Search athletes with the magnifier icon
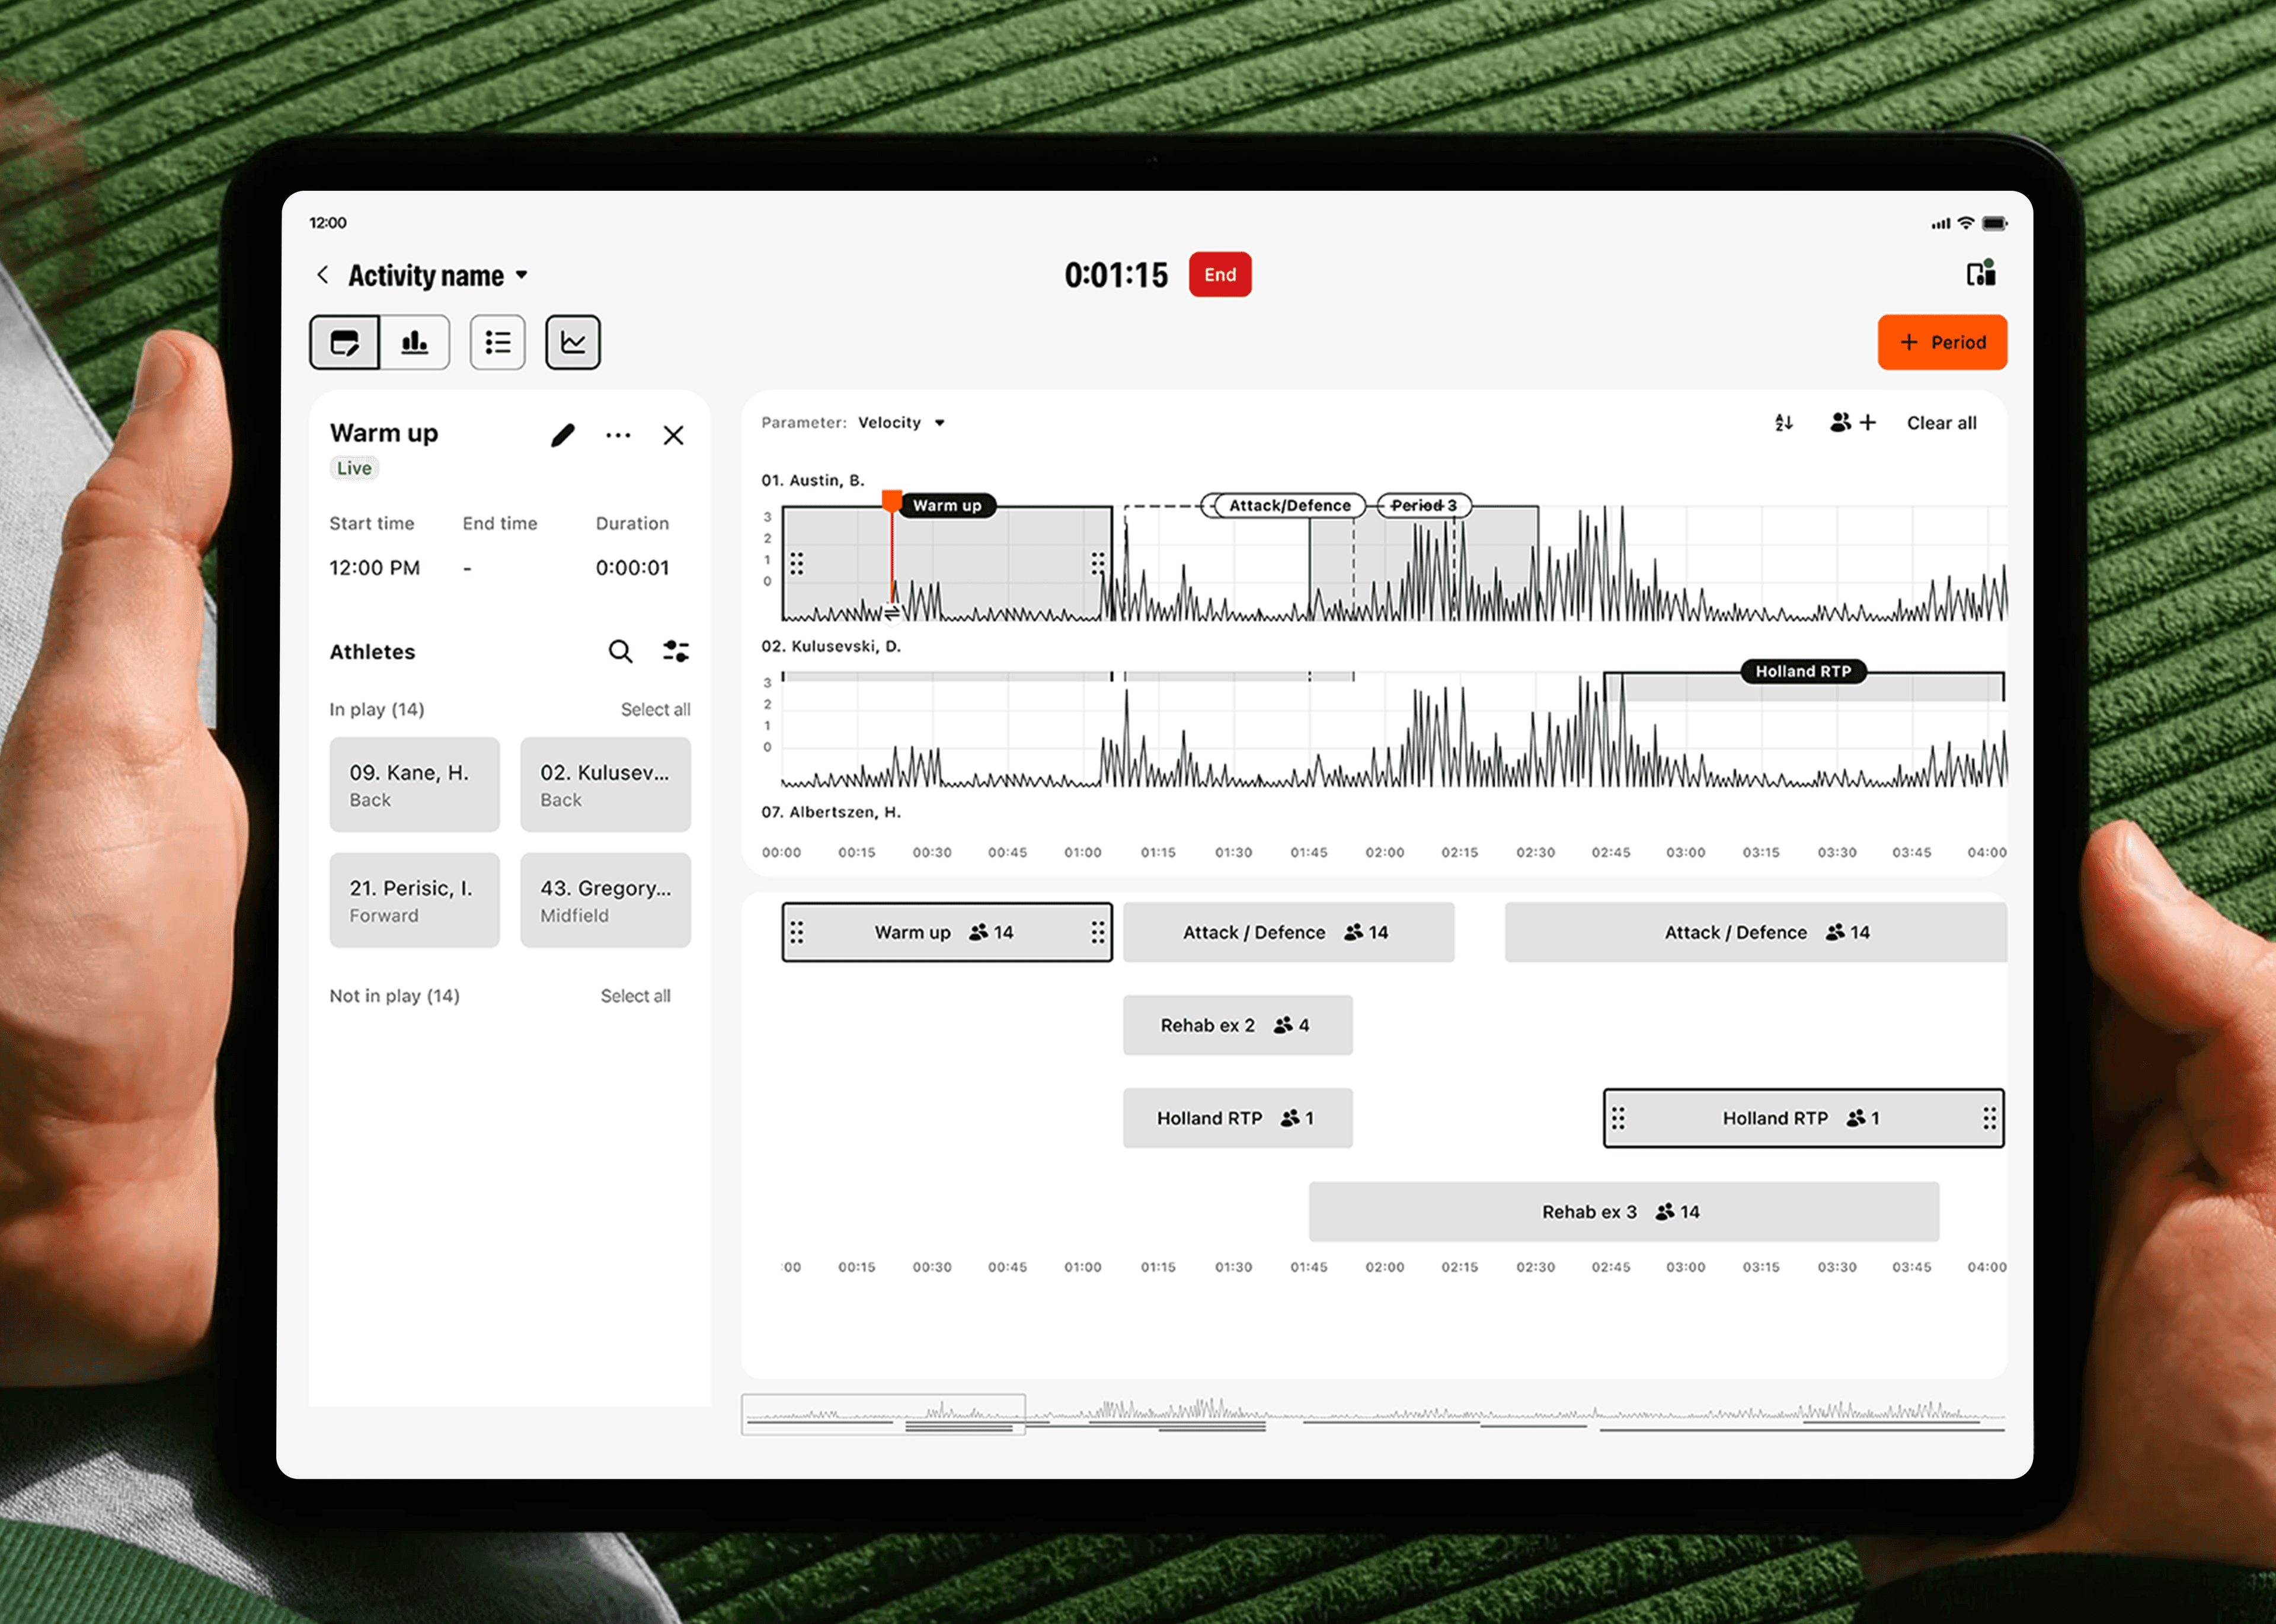 [x=620, y=652]
